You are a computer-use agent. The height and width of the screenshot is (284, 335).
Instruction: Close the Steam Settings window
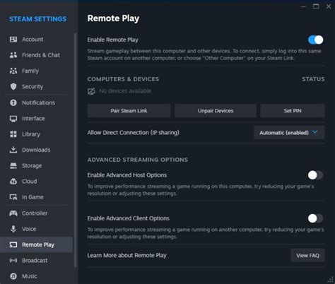[329, 6]
